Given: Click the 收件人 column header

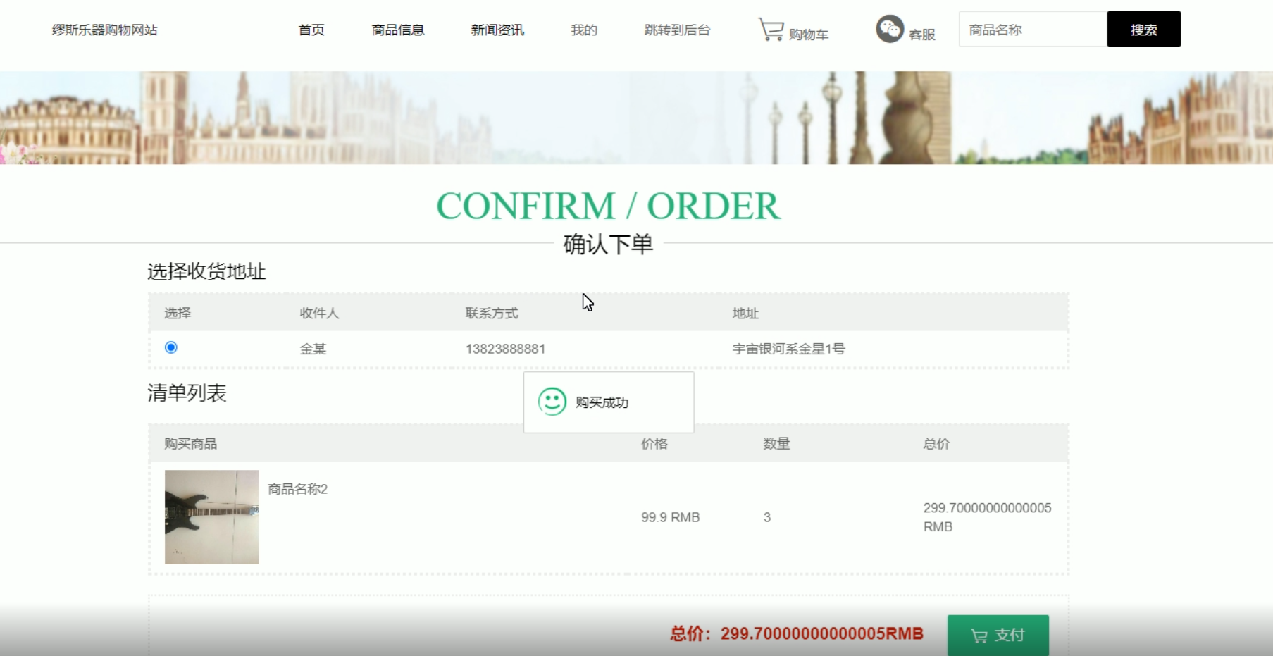Looking at the screenshot, I should click(319, 313).
